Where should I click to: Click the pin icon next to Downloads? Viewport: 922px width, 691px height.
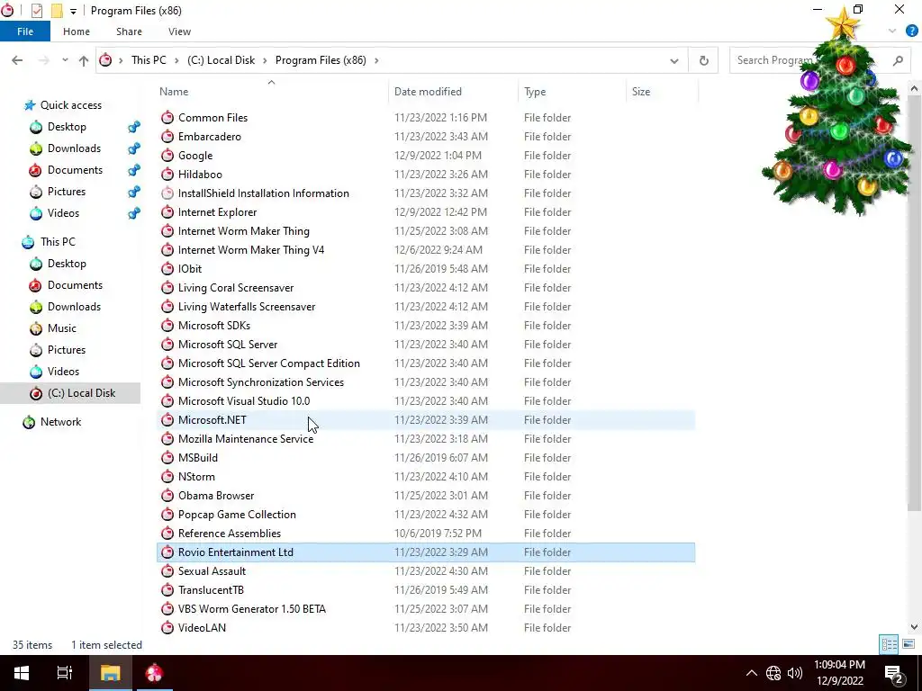click(x=134, y=148)
